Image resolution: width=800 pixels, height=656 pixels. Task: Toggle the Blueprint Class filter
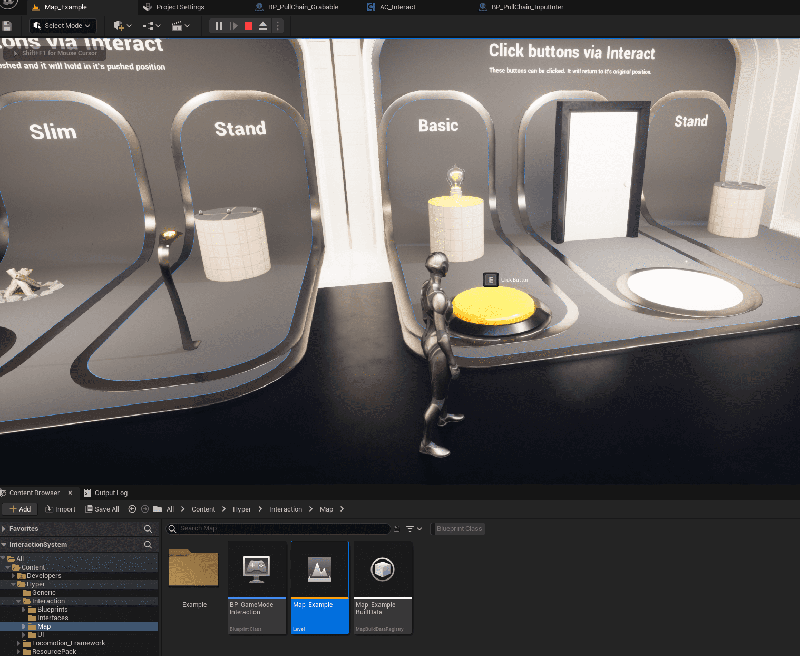coord(458,528)
